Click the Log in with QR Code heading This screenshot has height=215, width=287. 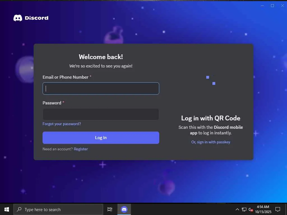[x=211, y=118]
